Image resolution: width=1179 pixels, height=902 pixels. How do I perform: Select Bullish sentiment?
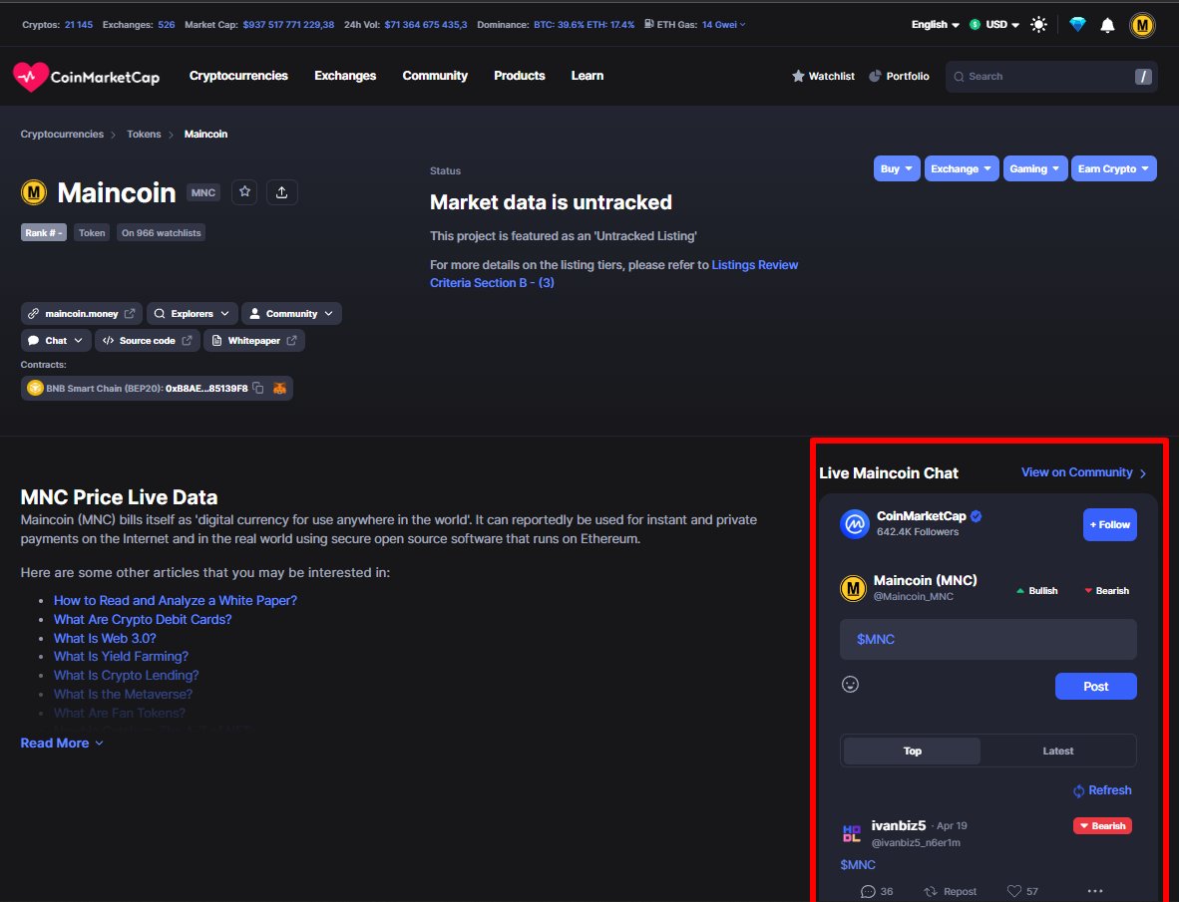pos(1037,591)
